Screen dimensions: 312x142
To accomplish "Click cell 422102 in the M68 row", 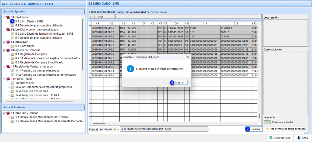I will [133, 50].
